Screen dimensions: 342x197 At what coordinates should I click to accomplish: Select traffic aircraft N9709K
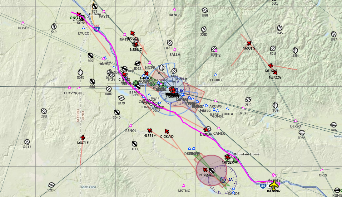[x=205, y=170]
